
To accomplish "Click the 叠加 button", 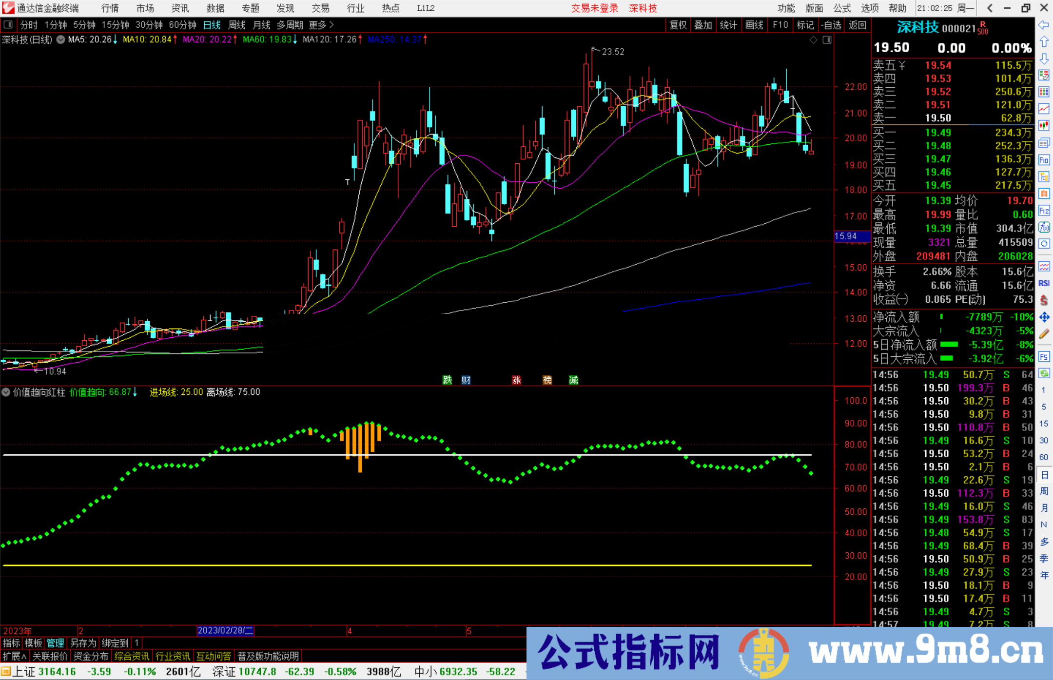I will [x=703, y=25].
